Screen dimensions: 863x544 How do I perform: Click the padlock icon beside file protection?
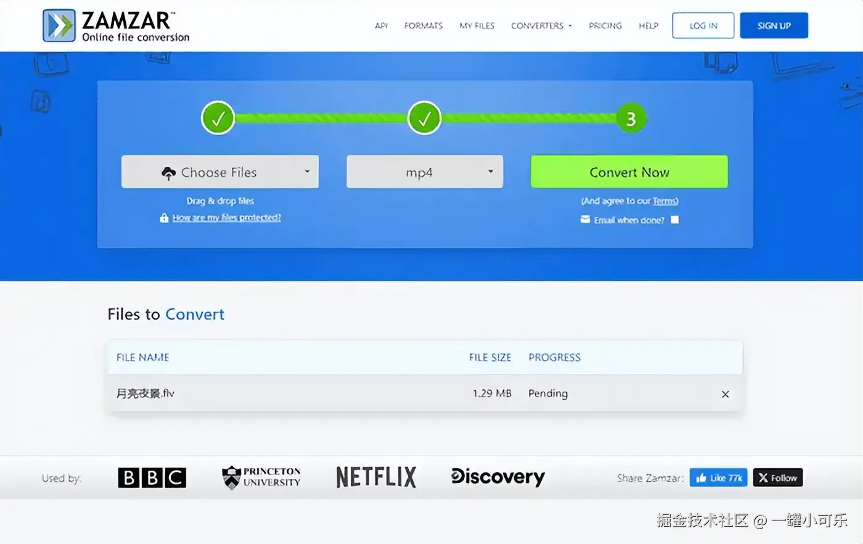click(164, 218)
